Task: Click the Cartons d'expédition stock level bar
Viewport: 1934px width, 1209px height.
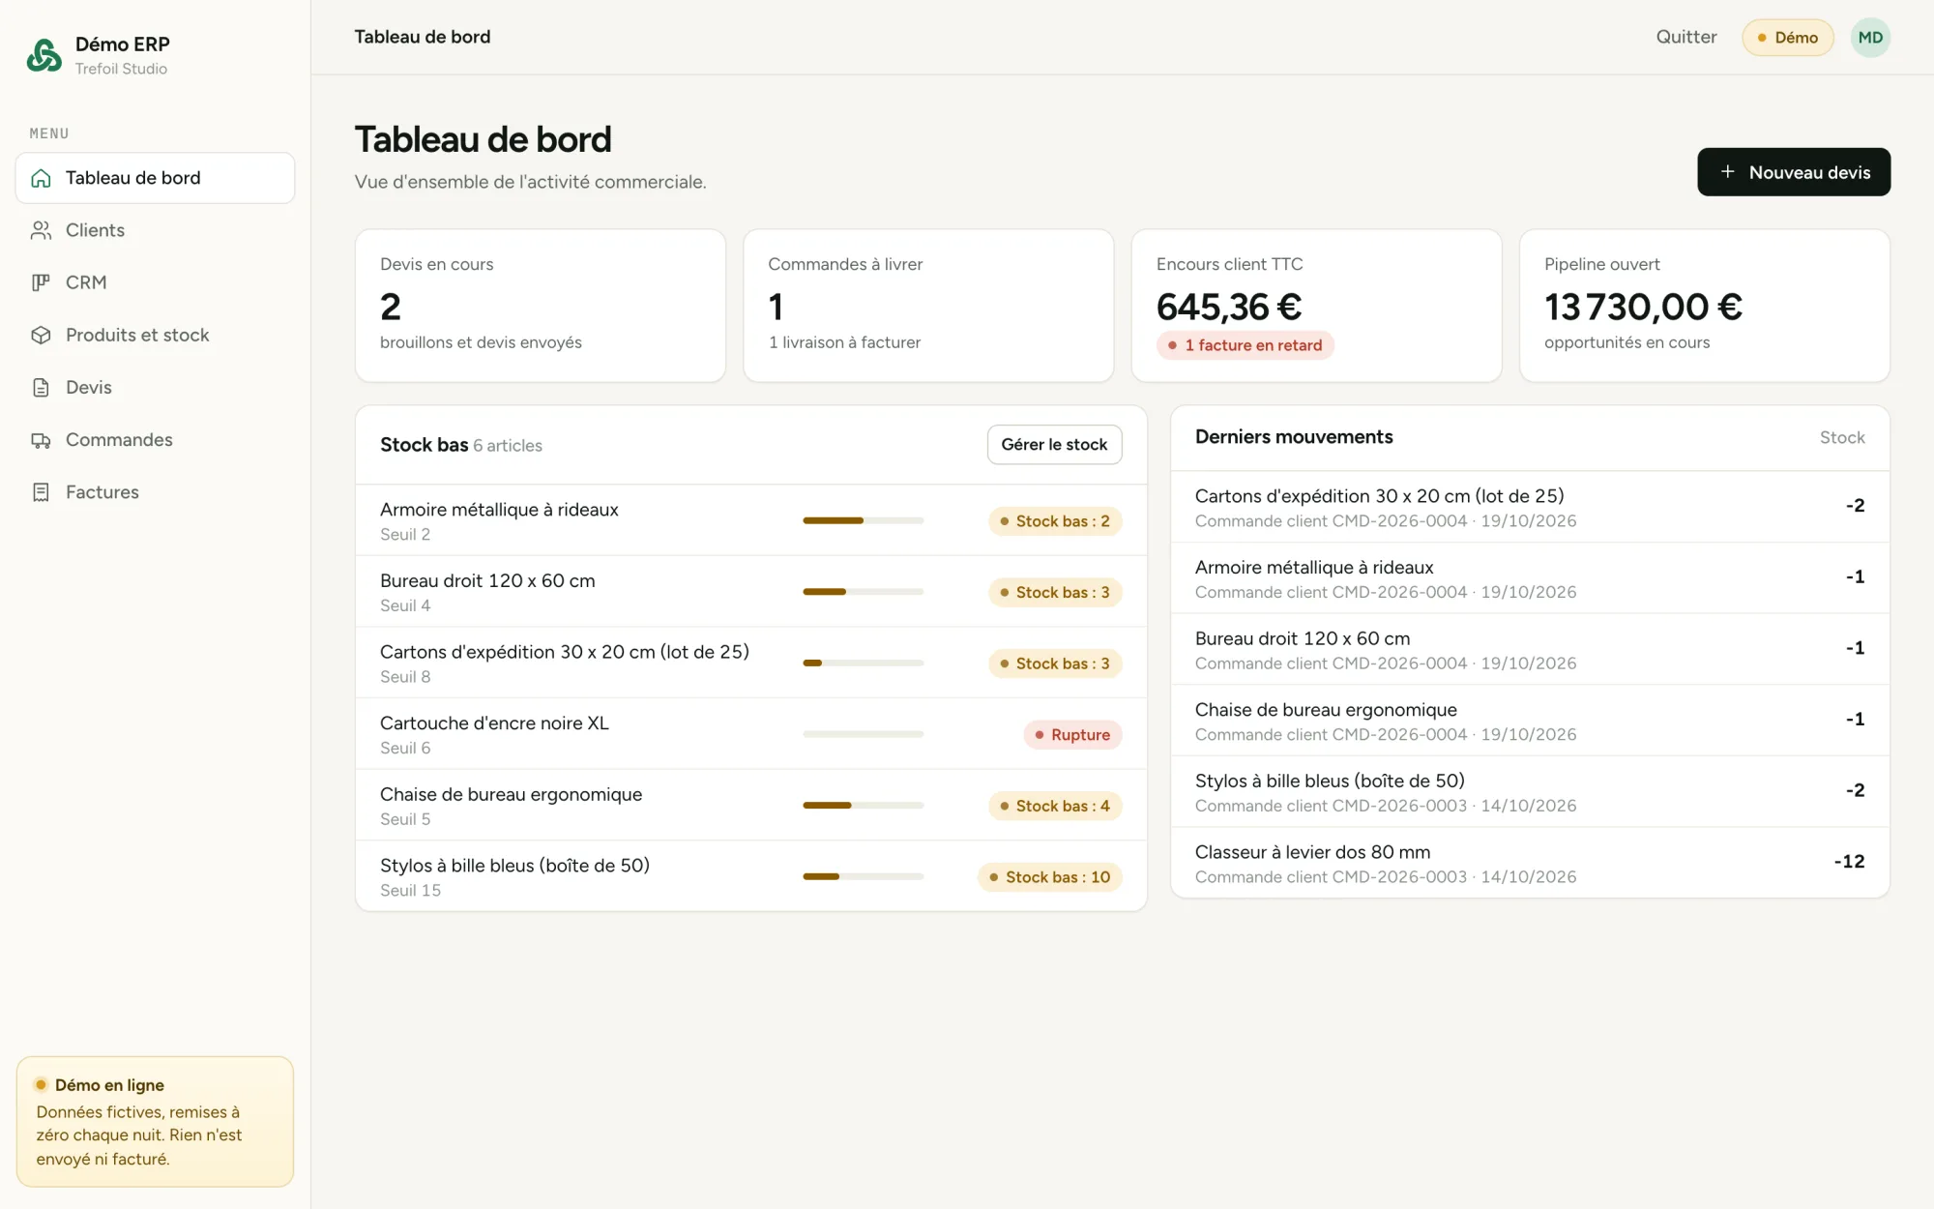Action: [x=863, y=663]
